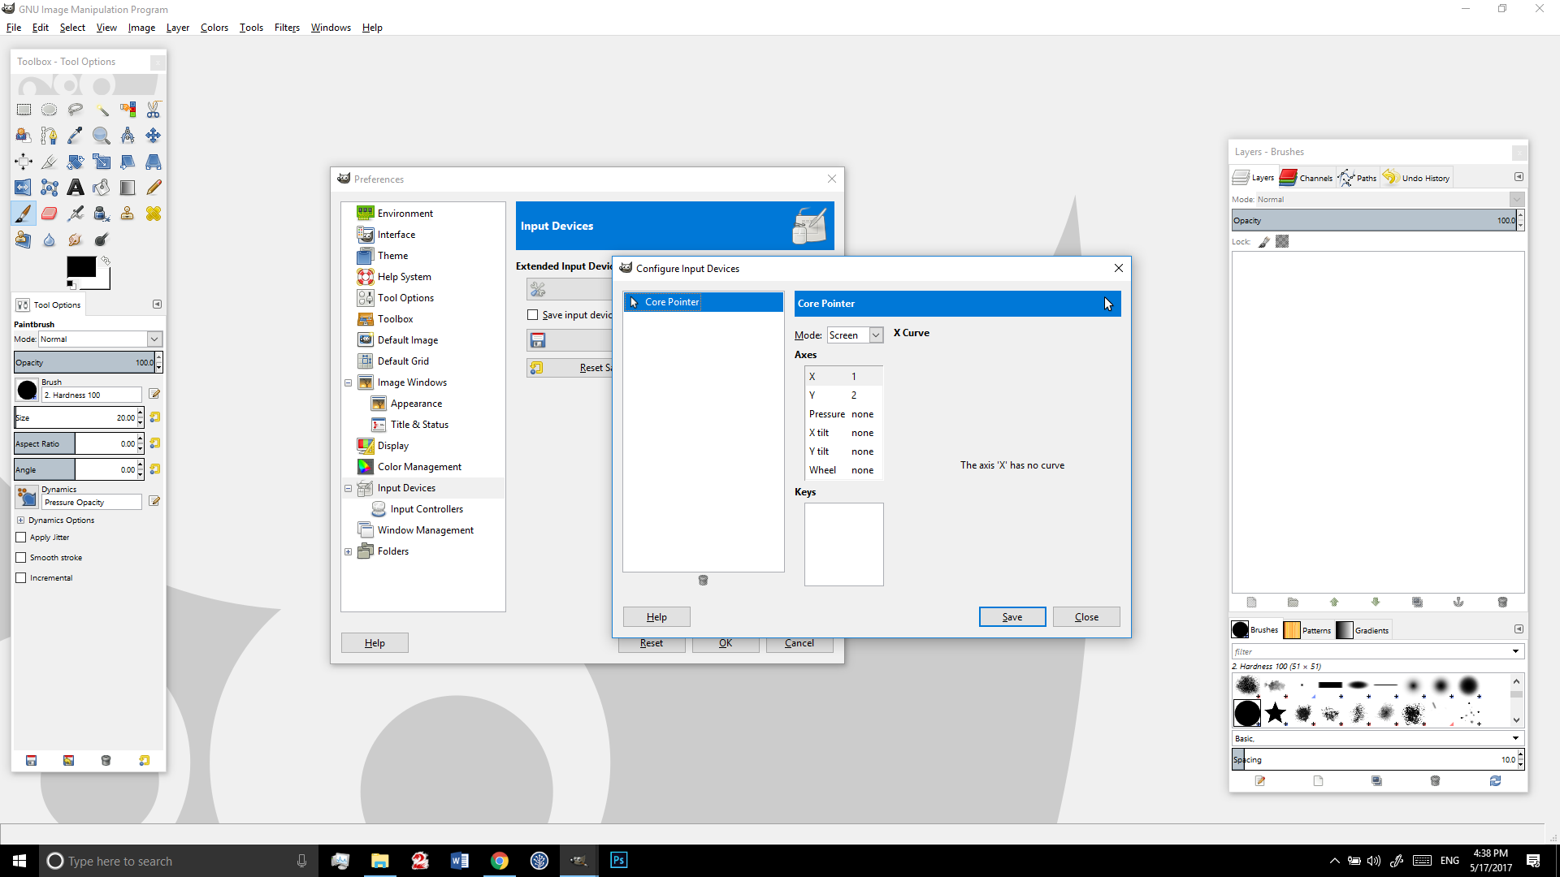
Task: Click the black foreground color swatch
Action: click(80, 266)
